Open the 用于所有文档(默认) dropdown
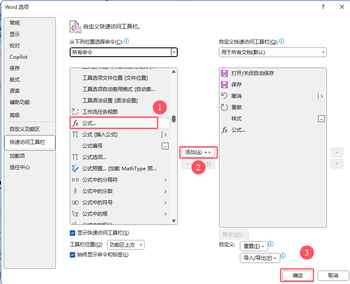The width and height of the screenshot is (350, 284). pos(273,52)
